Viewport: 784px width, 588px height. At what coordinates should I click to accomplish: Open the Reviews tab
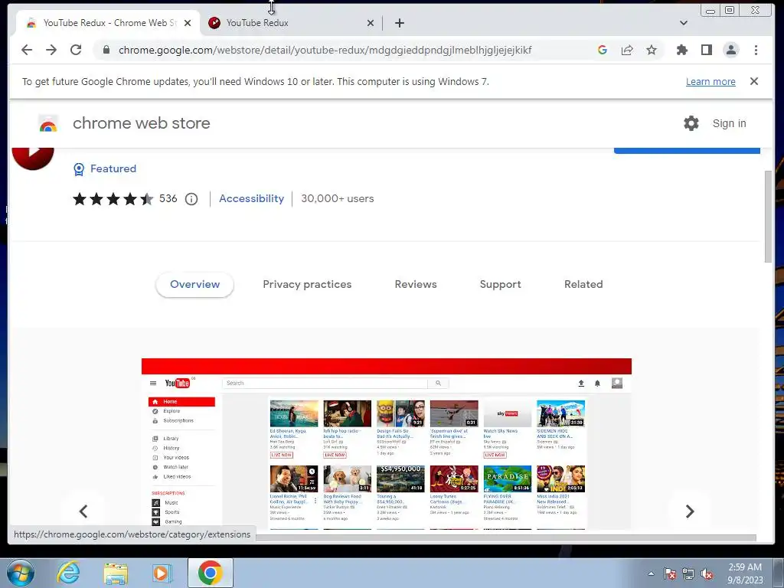pos(416,285)
